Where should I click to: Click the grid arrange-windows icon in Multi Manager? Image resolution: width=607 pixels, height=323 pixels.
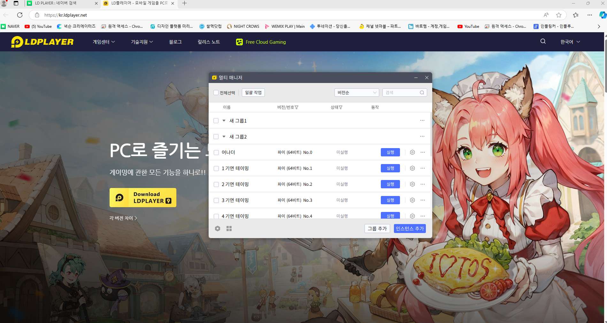pyautogui.click(x=229, y=229)
